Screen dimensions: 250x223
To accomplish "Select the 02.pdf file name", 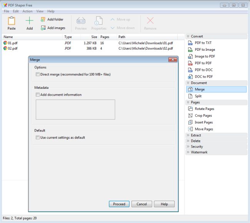I will (13, 48).
